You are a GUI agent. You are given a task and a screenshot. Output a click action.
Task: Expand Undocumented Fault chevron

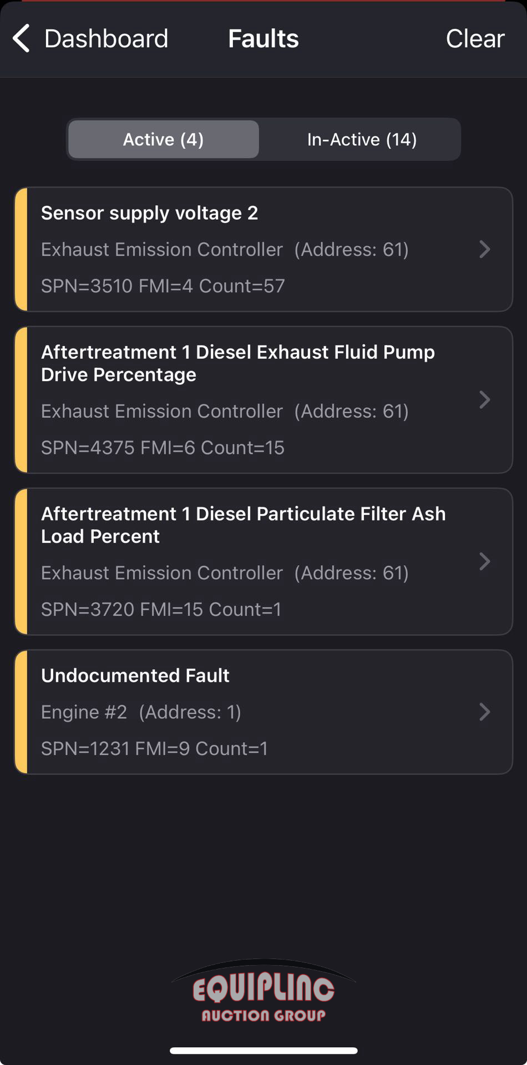pyautogui.click(x=484, y=712)
